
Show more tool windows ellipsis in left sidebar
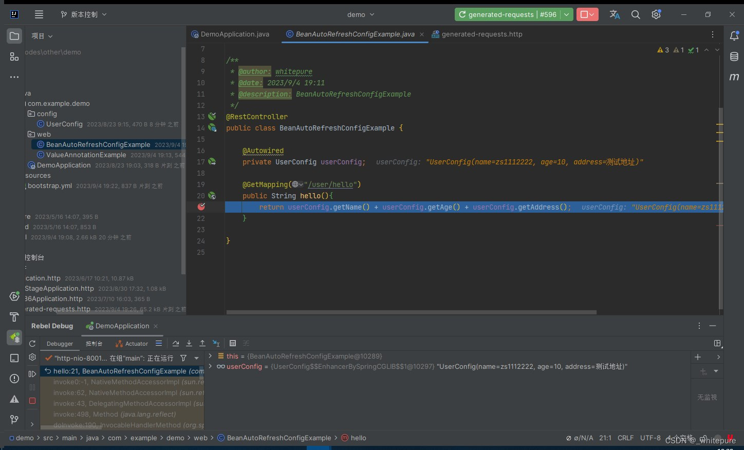tap(14, 77)
